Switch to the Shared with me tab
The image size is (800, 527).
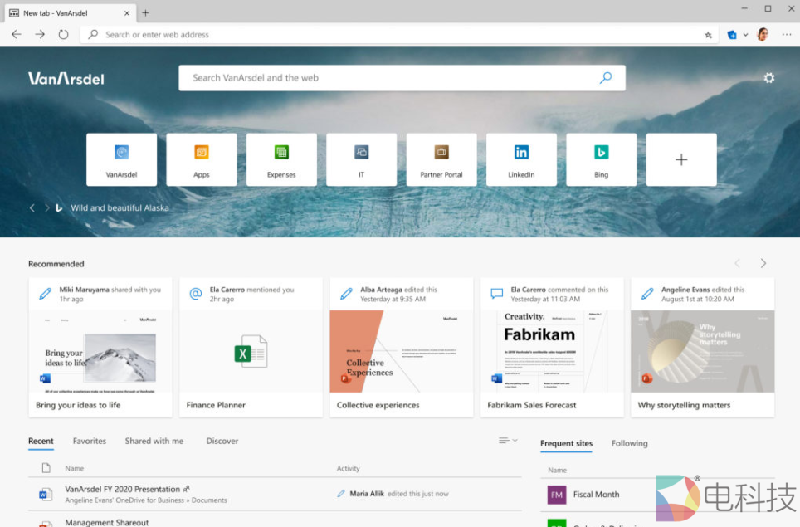(x=154, y=442)
